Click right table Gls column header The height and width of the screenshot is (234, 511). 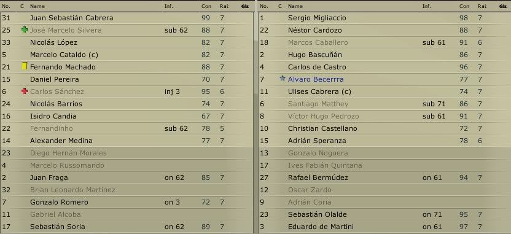click(x=502, y=6)
